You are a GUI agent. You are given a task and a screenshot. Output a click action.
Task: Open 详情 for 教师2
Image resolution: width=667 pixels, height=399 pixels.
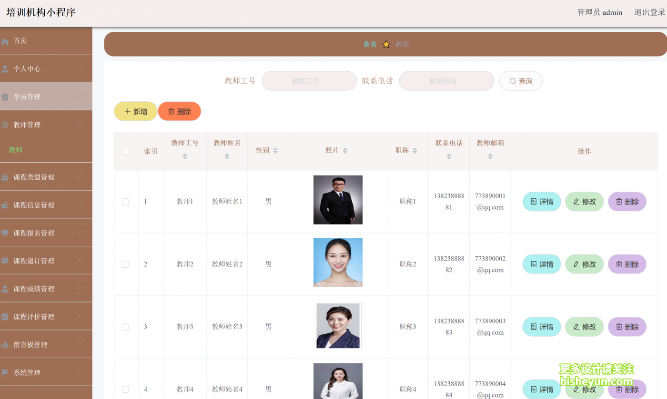click(542, 264)
